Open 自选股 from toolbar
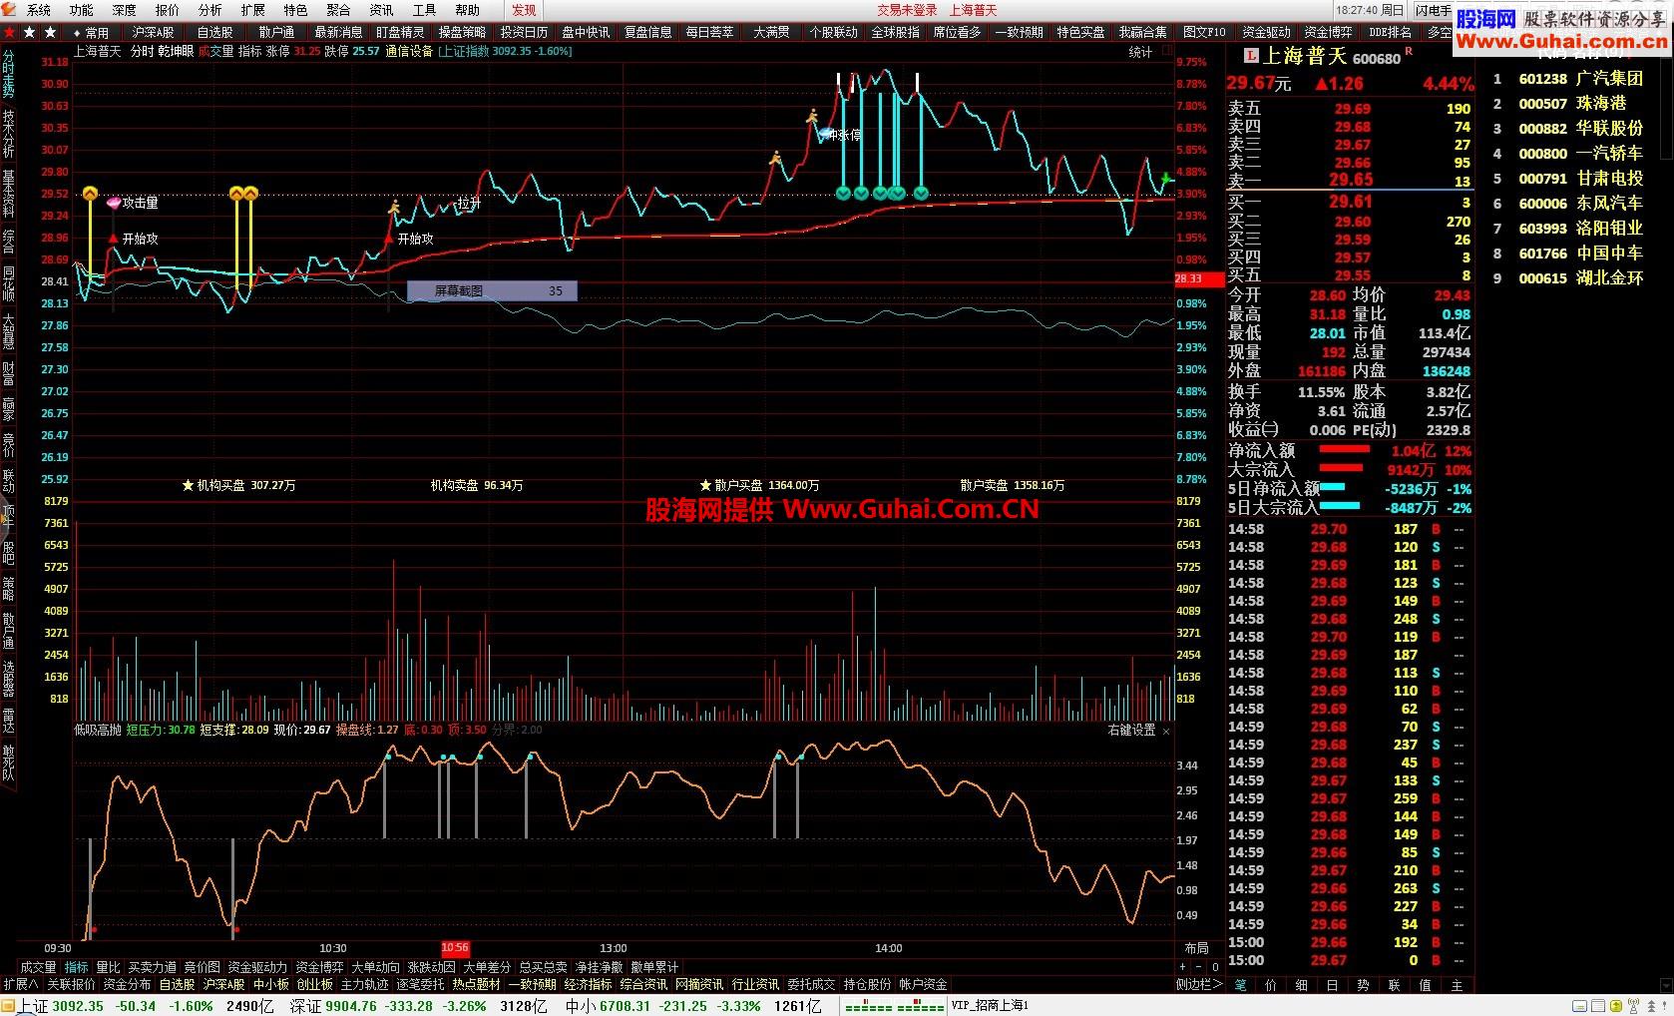The width and height of the screenshot is (1674, 1016). (214, 32)
